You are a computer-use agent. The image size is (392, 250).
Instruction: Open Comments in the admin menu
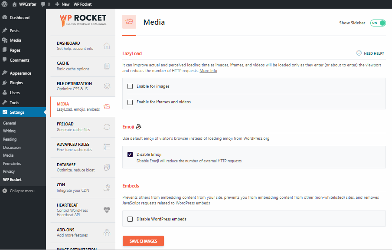(x=23, y=60)
